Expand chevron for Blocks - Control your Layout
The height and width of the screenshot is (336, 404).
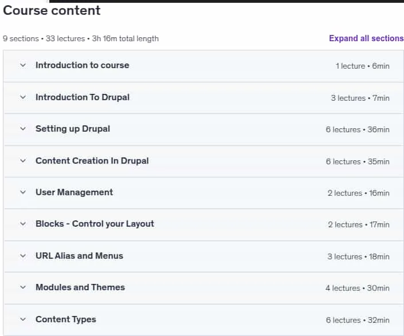[x=23, y=224]
